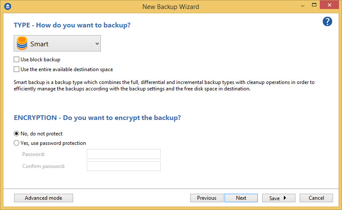Click the backup app icon in title bar

[7, 6]
